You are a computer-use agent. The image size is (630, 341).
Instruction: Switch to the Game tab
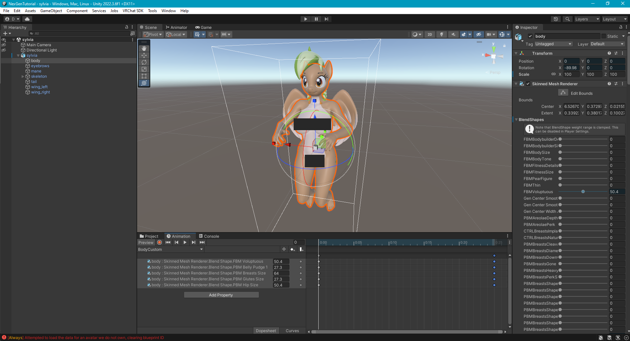[203, 27]
